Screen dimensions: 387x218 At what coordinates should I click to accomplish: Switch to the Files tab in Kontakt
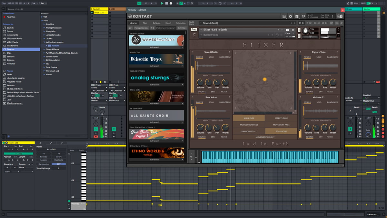[145, 23]
